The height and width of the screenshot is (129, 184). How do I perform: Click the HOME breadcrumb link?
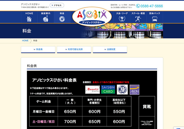pos(25,41)
